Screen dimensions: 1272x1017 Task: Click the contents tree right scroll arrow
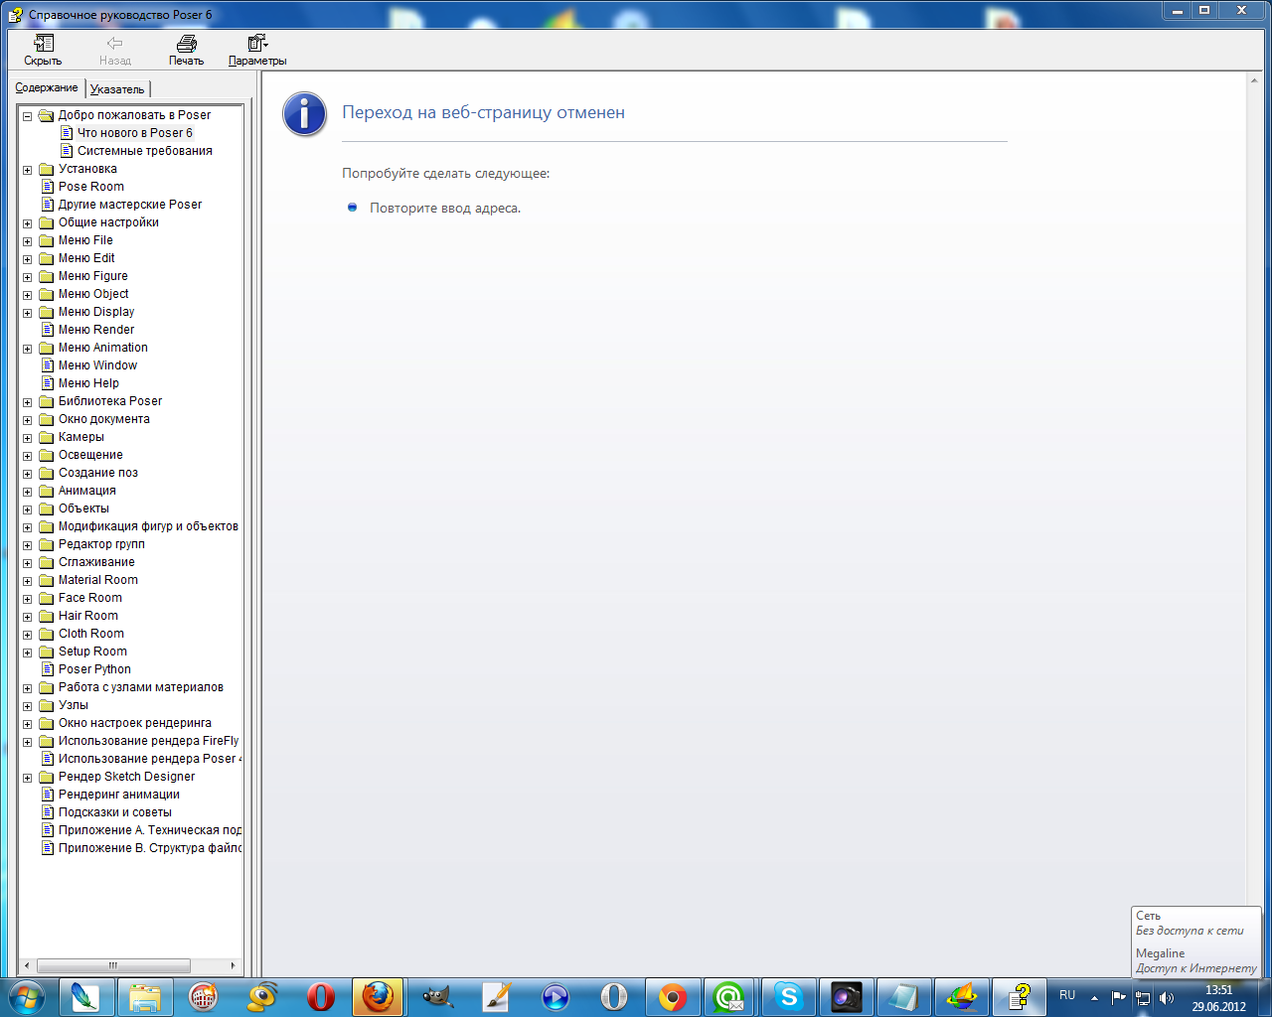(233, 965)
